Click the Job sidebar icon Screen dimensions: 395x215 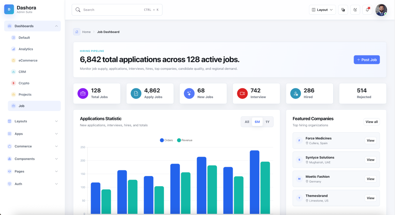coord(14,106)
